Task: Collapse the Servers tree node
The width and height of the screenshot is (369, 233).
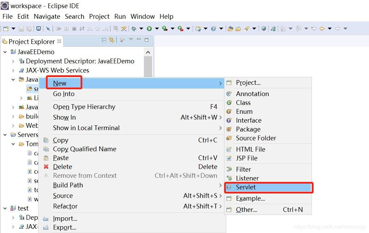Action: pyautogui.click(x=5, y=135)
